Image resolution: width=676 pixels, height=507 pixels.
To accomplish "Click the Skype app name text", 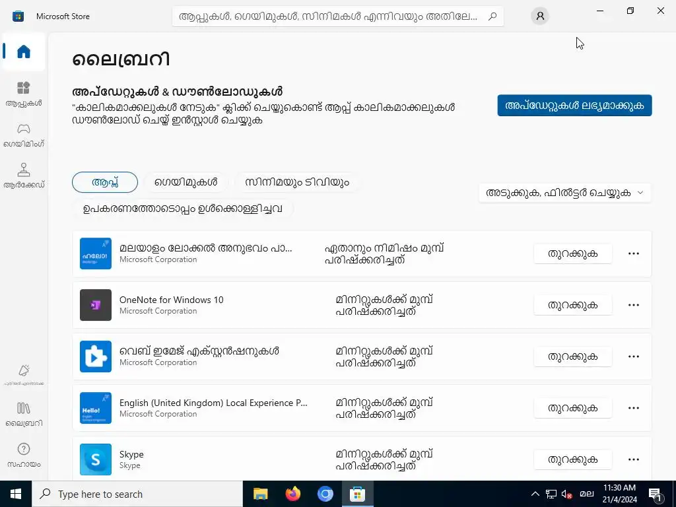I will pyautogui.click(x=131, y=454).
